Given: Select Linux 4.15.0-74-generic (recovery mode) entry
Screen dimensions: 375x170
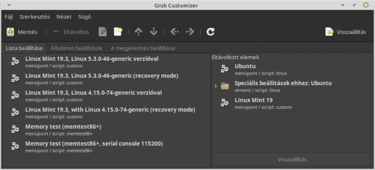Looking at the screenshot, I should click(106, 113).
